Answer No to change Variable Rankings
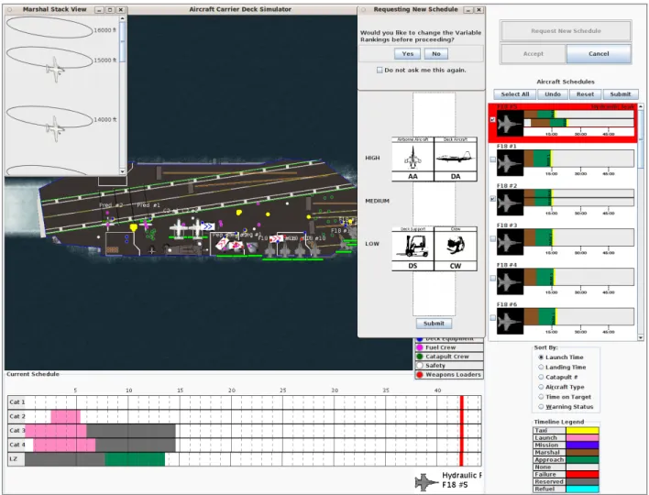This screenshot has height=495, width=649. 436,54
